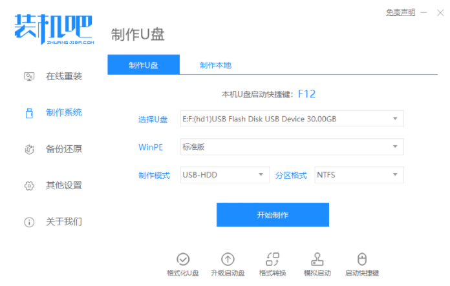Open the 免责声明 disclaimer link
The height and width of the screenshot is (286, 450).
click(400, 12)
